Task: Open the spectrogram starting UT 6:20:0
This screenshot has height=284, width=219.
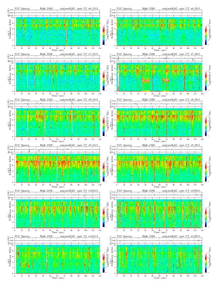Action: click(x=57, y=31)
